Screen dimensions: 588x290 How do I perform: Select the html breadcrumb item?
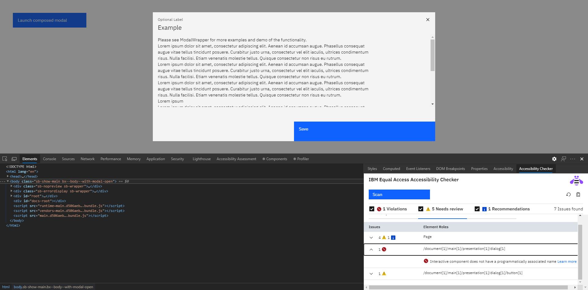(x=6, y=287)
